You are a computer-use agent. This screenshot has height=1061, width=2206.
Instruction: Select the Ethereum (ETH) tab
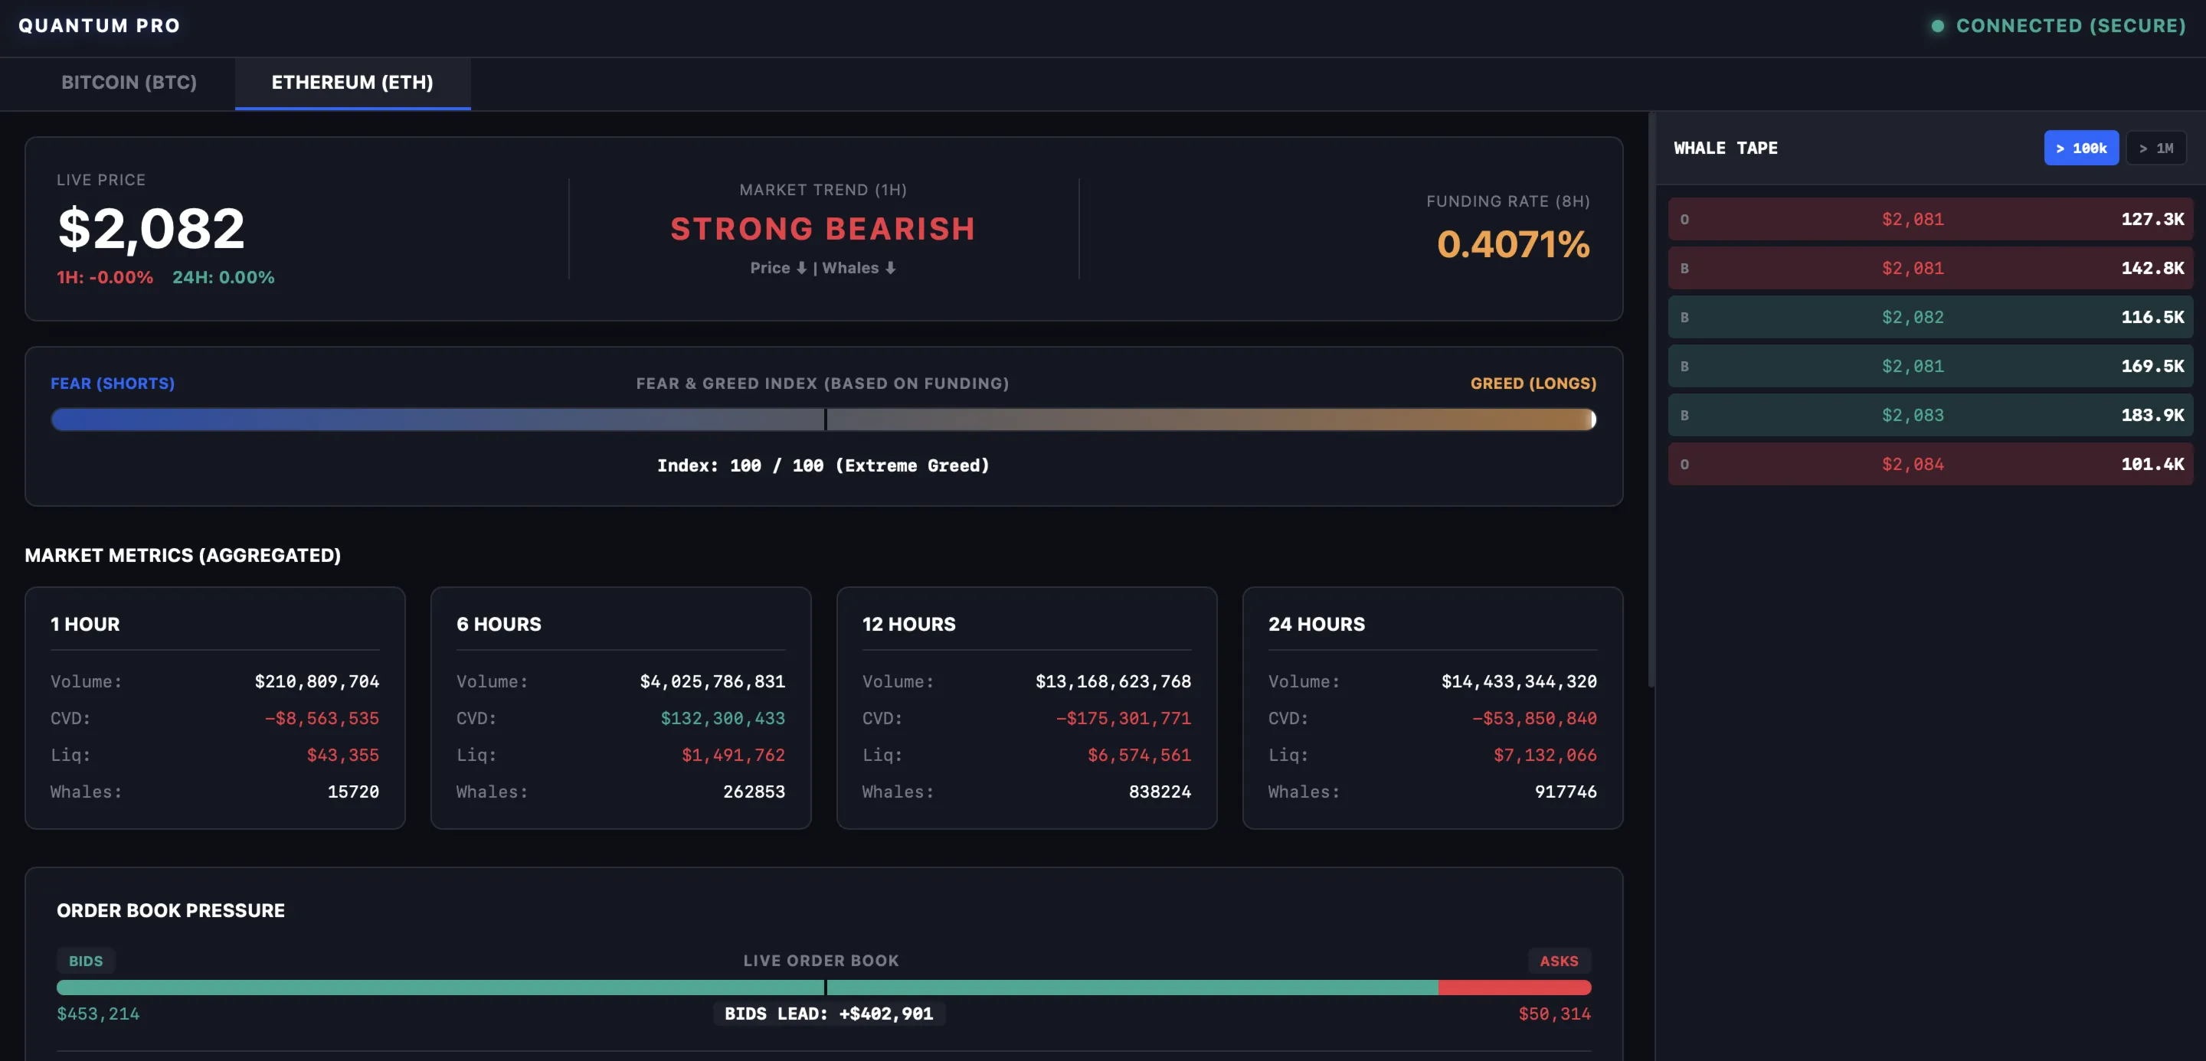[x=352, y=83]
